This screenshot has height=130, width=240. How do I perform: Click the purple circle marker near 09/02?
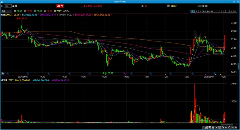click(x=125, y=74)
